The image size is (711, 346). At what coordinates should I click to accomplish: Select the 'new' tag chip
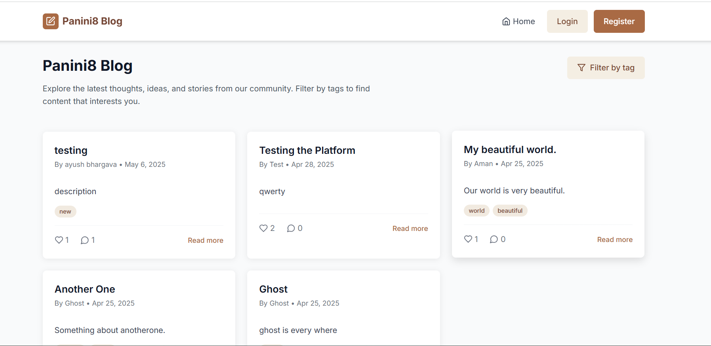point(65,212)
